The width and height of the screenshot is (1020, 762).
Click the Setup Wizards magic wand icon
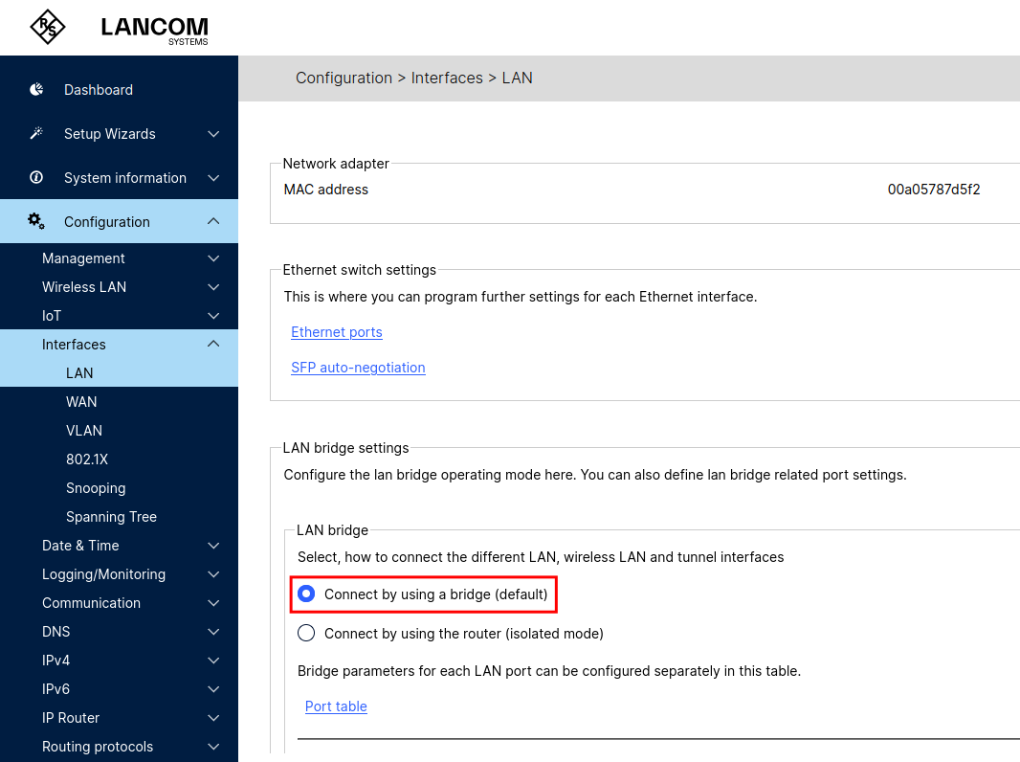[36, 133]
